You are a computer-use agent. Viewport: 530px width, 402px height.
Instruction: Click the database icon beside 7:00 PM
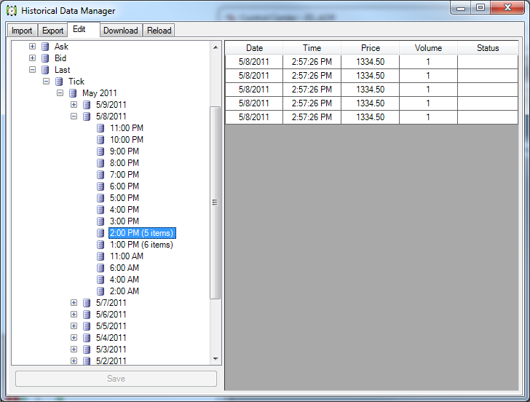100,175
